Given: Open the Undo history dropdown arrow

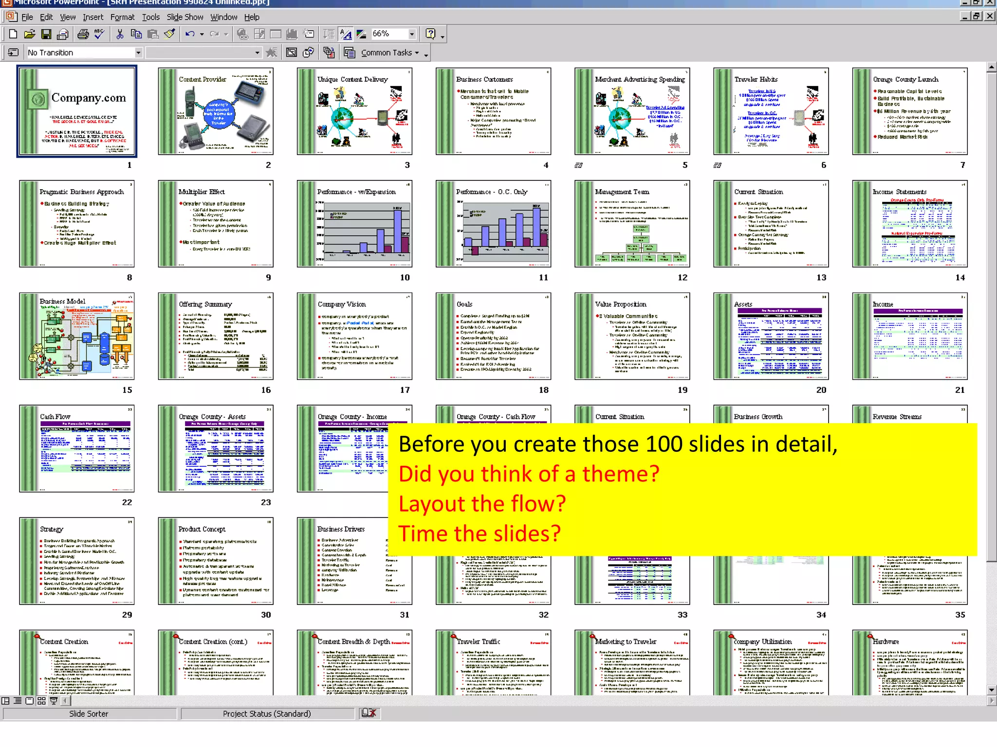Looking at the screenshot, I should [202, 34].
